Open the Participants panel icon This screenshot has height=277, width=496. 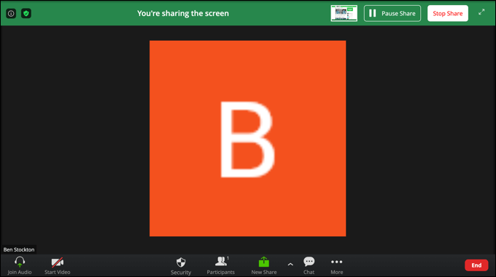tap(222, 261)
